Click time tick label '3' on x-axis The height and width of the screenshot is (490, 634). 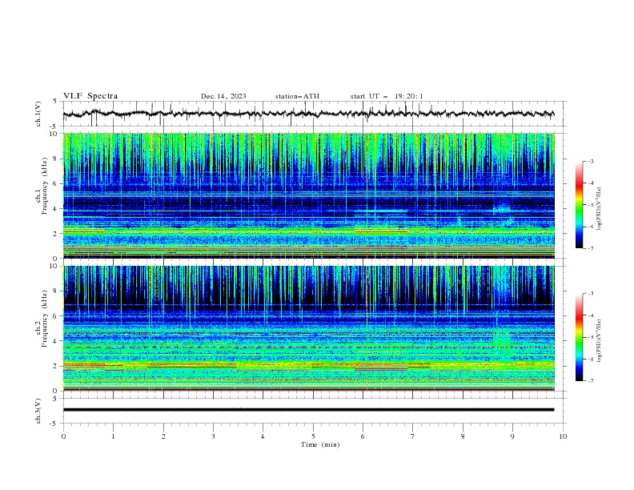(x=213, y=436)
